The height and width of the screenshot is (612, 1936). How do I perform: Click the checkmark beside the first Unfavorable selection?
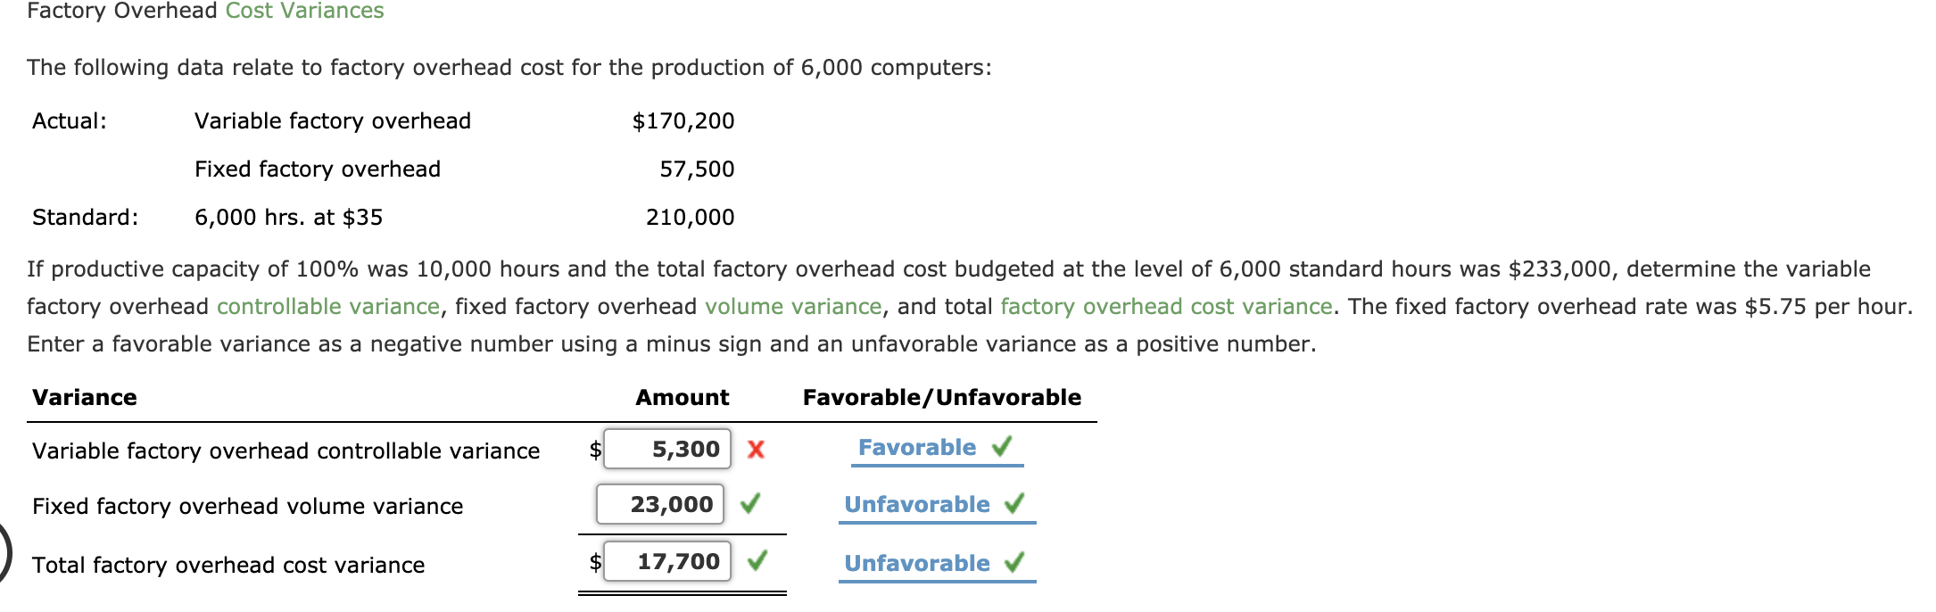click(x=1013, y=503)
